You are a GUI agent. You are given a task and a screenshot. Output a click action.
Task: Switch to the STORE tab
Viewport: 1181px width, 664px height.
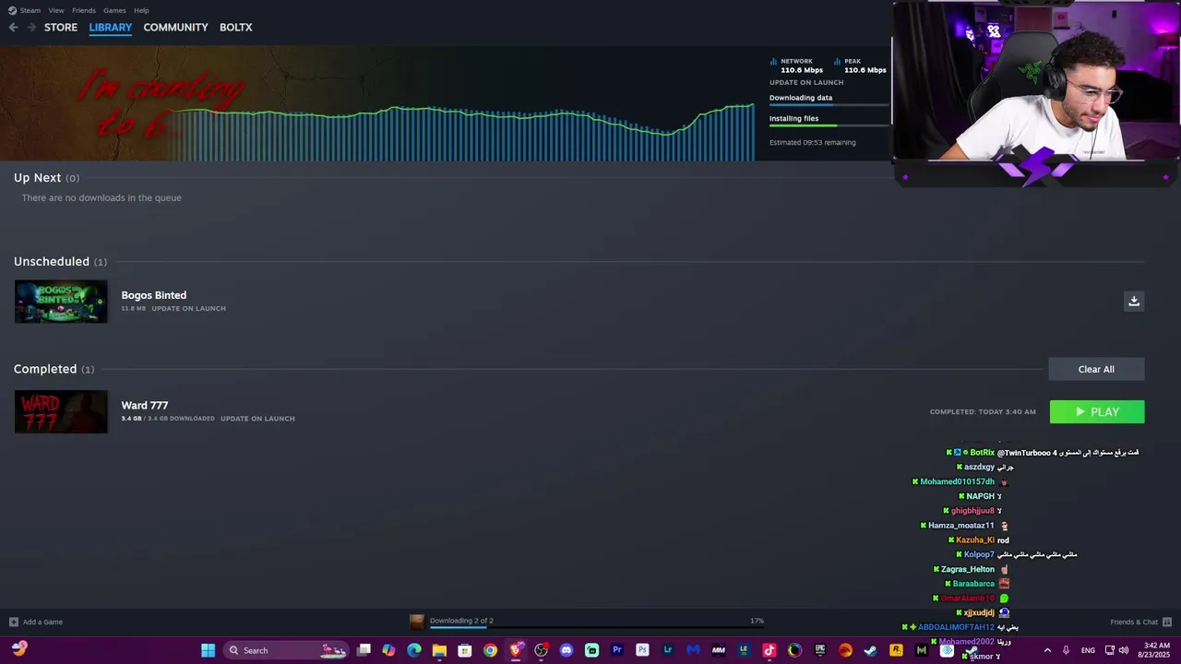pyautogui.click(x=61, y=28)
